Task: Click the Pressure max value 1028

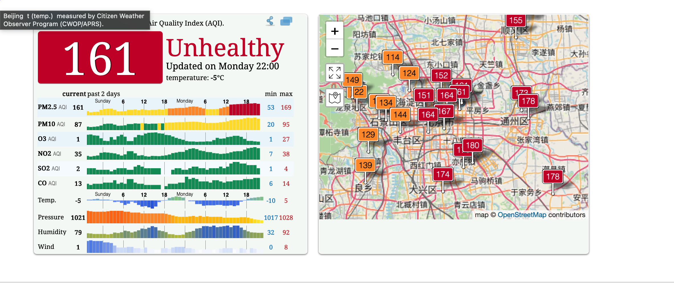Action: (286, 218)
